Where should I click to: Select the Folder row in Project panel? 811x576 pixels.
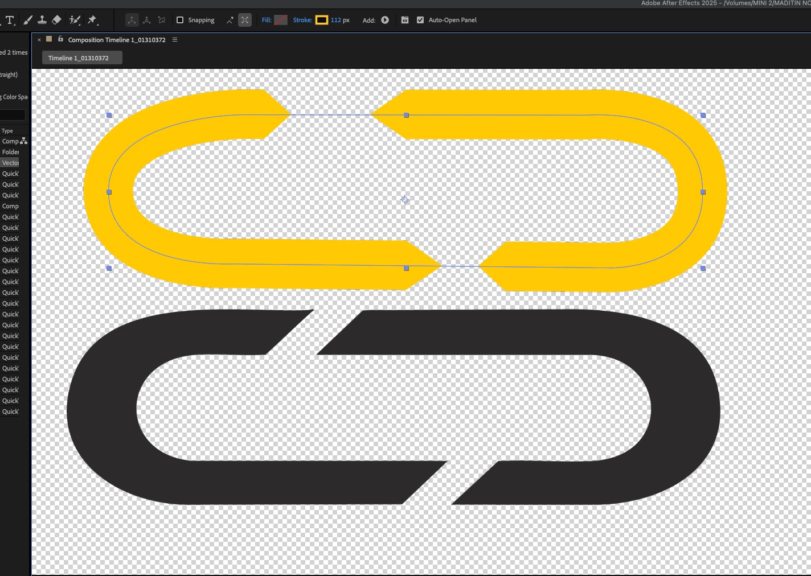pos(10,152)
